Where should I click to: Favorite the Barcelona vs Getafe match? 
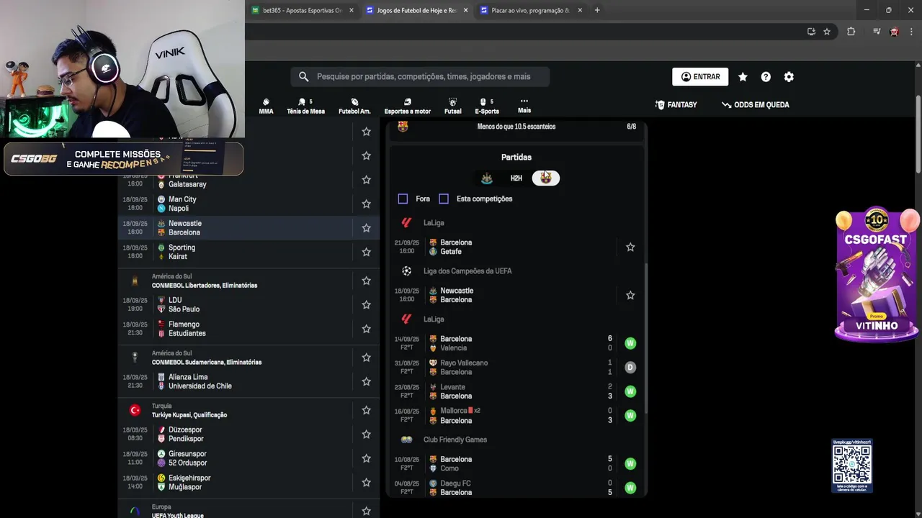pyautogui.click(x=630, y=247)
